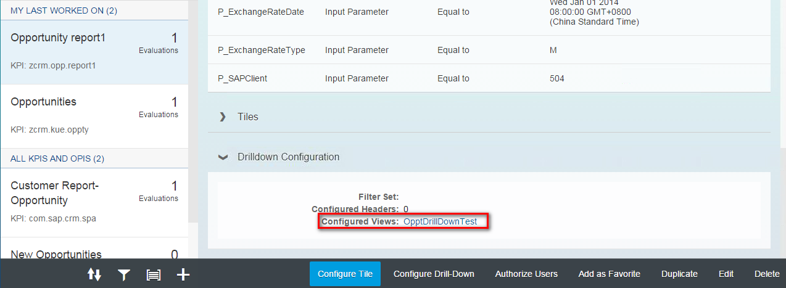The image size is (786, 288).
Task: Collapse the Drilldown Configuration section
Action: pyautogui.click(x=223, y=157)
